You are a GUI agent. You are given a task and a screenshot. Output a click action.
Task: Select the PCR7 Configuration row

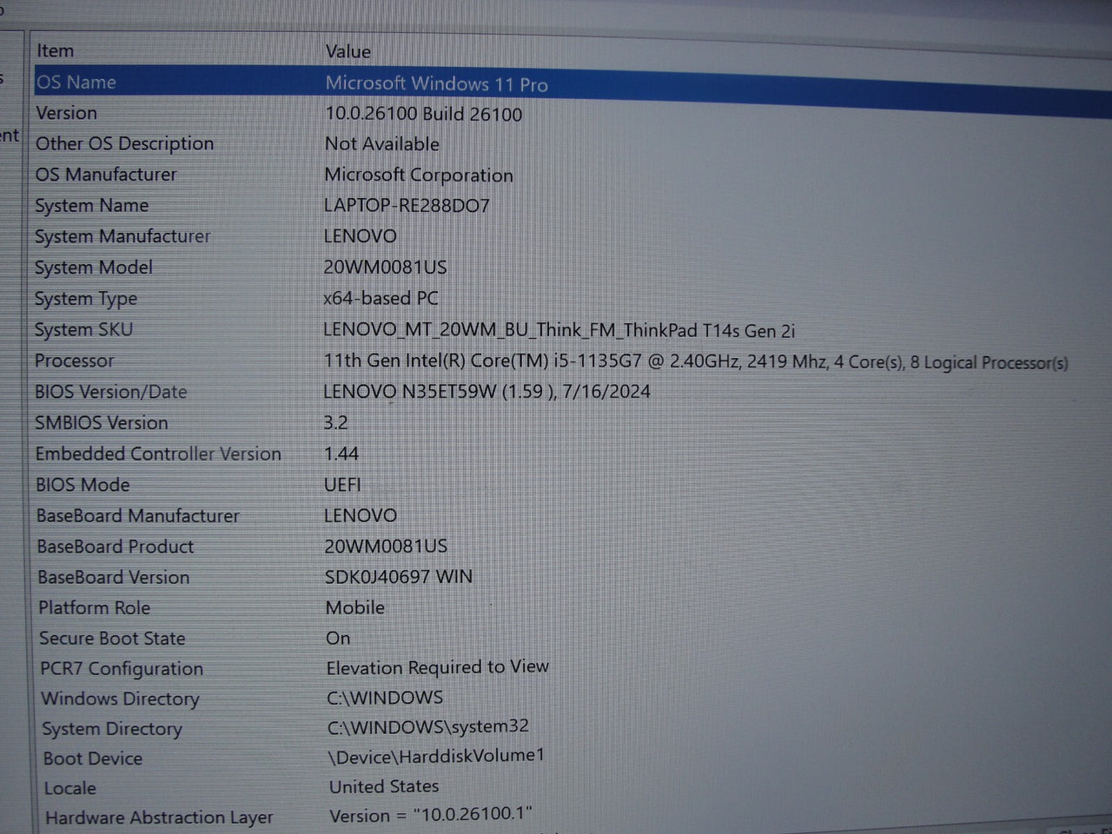(x=122, y=669)
